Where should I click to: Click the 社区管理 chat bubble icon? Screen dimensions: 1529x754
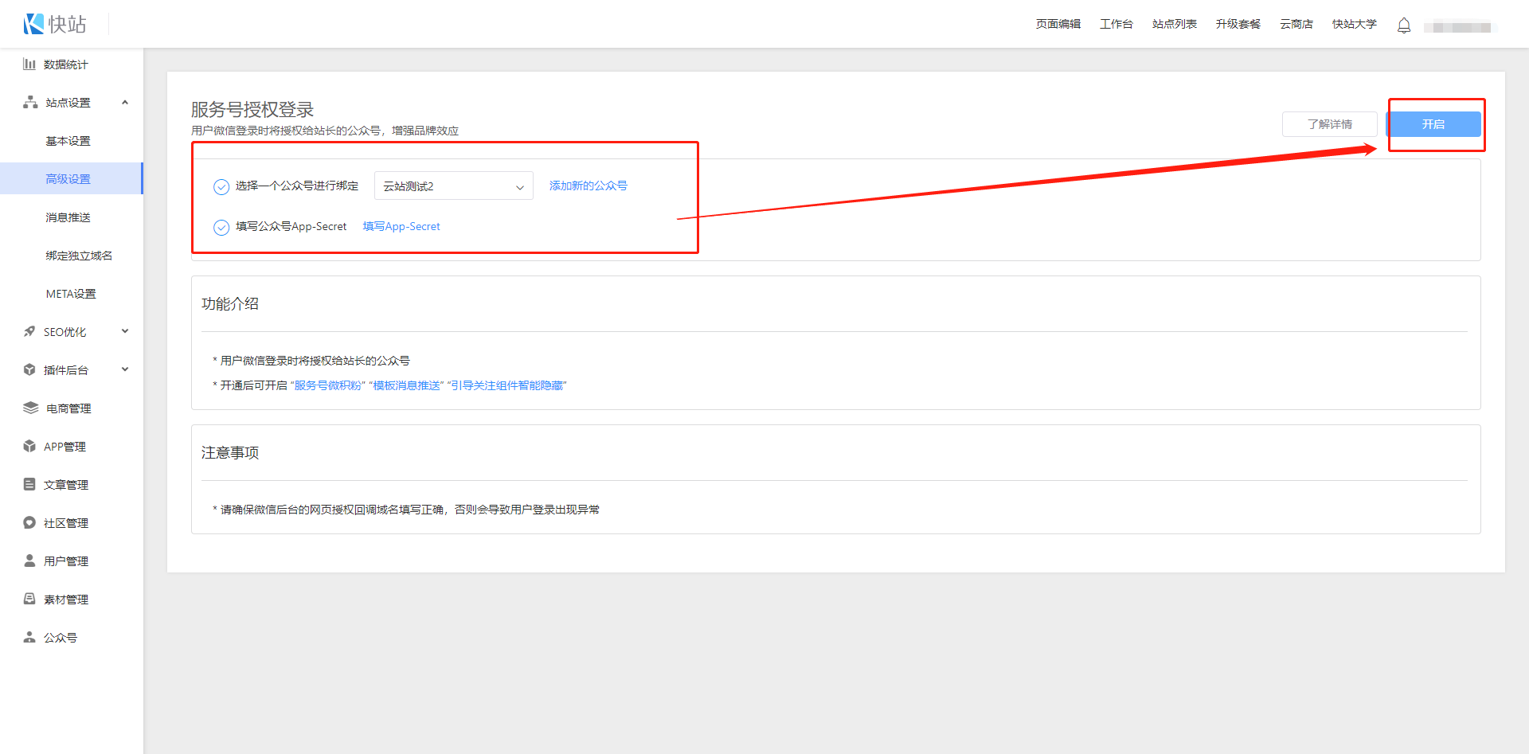point(29,522)
